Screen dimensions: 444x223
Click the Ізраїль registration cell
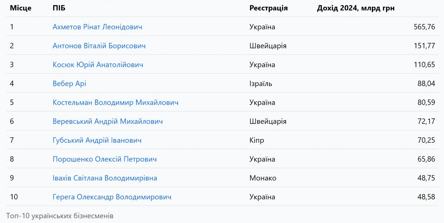[261, 84]
